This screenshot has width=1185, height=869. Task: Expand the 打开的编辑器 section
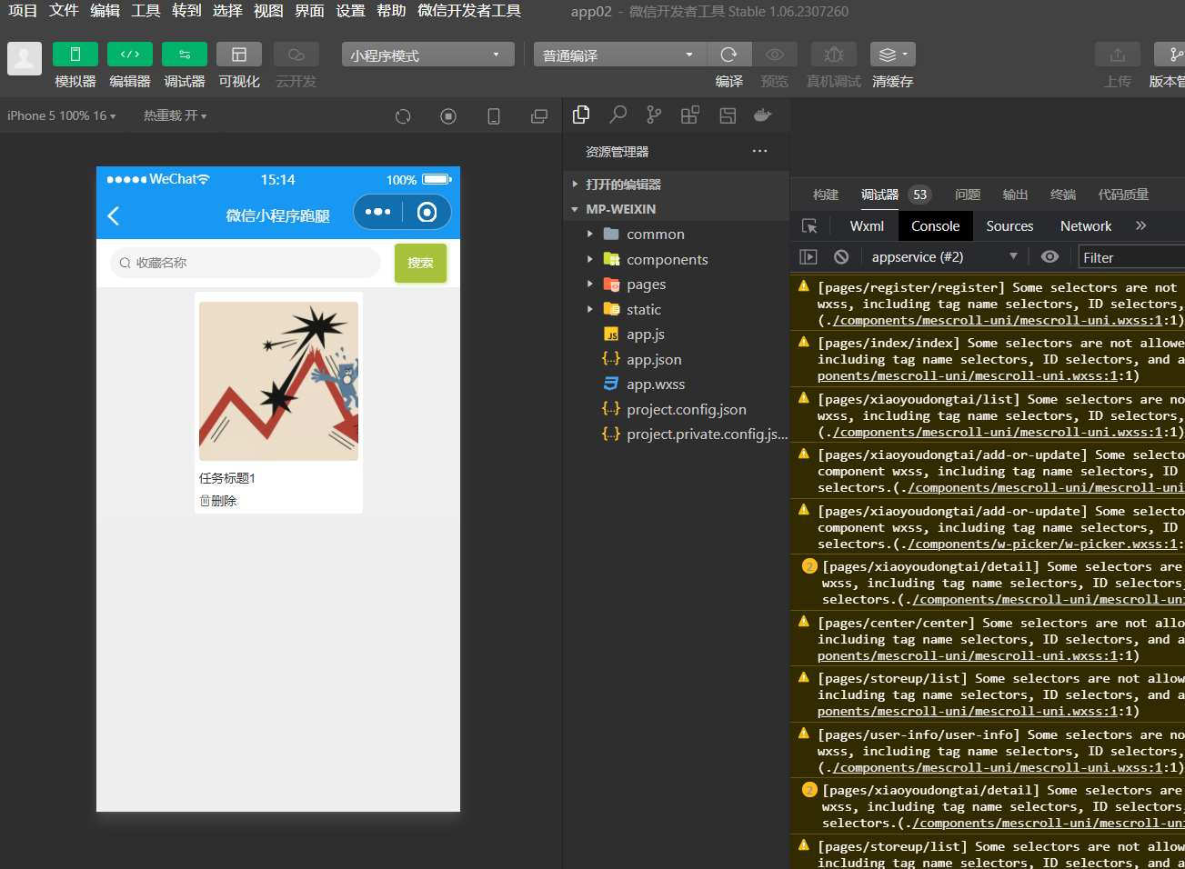pos(676,184)
